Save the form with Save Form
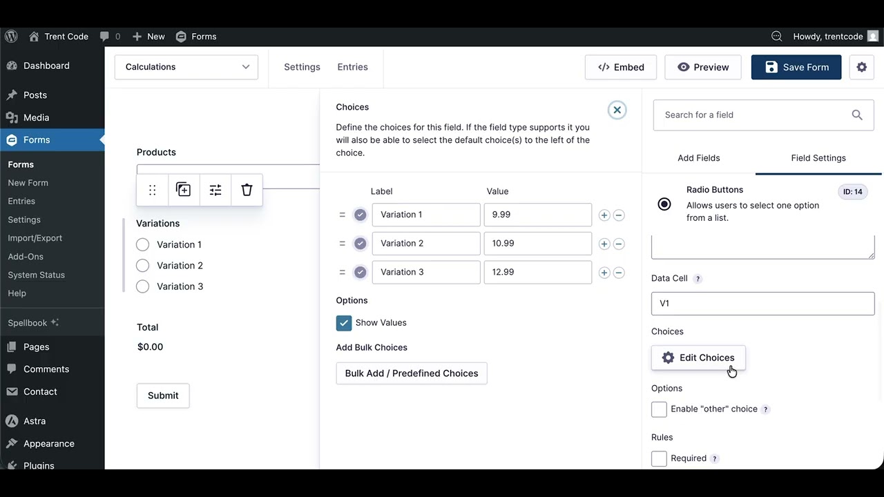Image resolution: width=884 pixels, height=497 pixels. pyautogui.click(x=796, y=67)
